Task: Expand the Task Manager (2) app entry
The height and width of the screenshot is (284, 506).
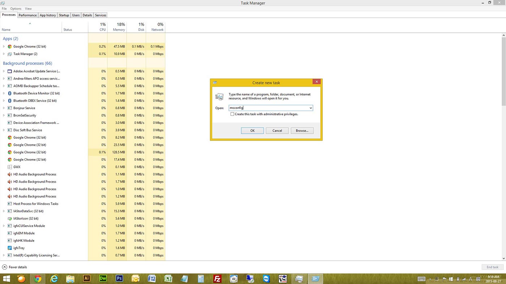Action: 4,54
